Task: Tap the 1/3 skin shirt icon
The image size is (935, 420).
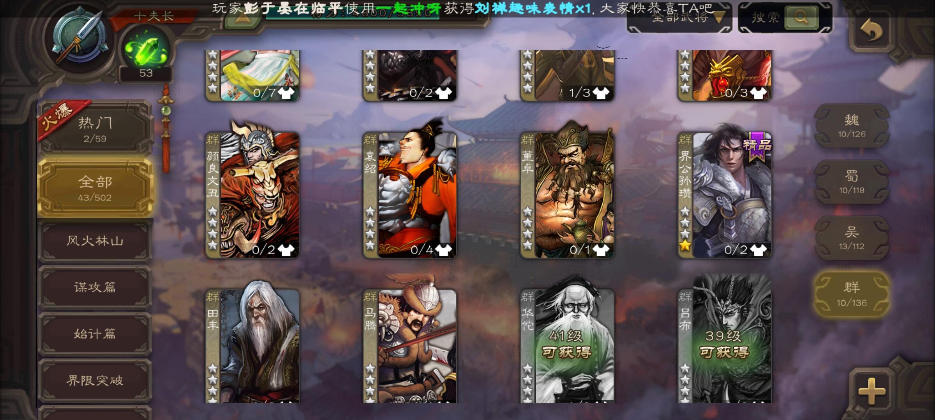Action: [x=601, y=93]
